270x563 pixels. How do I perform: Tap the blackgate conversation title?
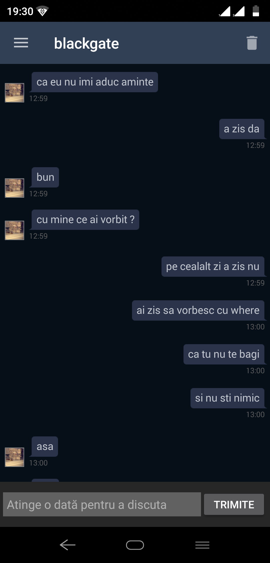(x=86, y=44)
